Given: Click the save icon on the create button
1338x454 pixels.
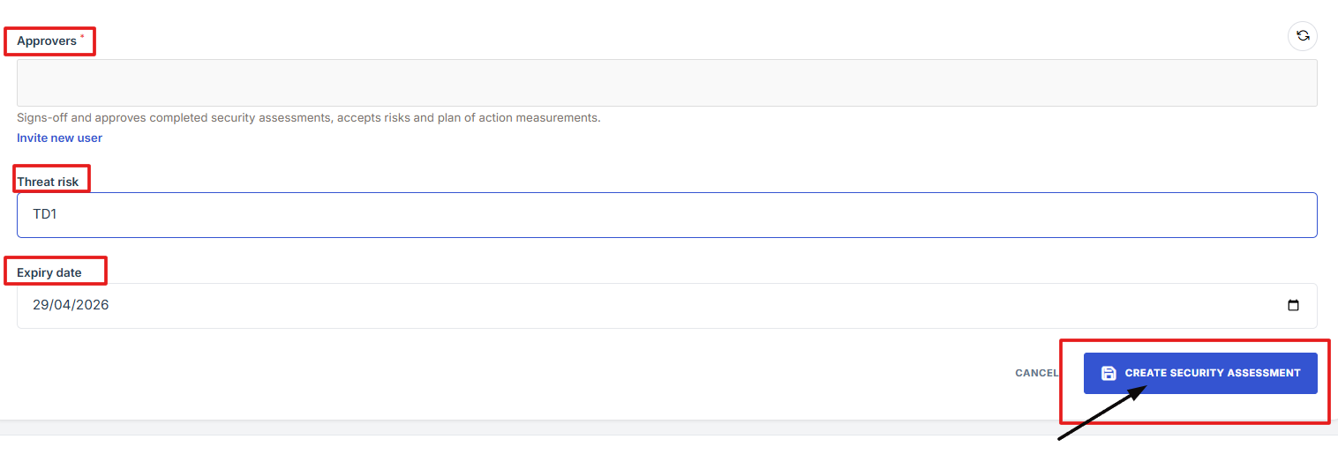Looking at the screenshot, I should click(1109, 374).
